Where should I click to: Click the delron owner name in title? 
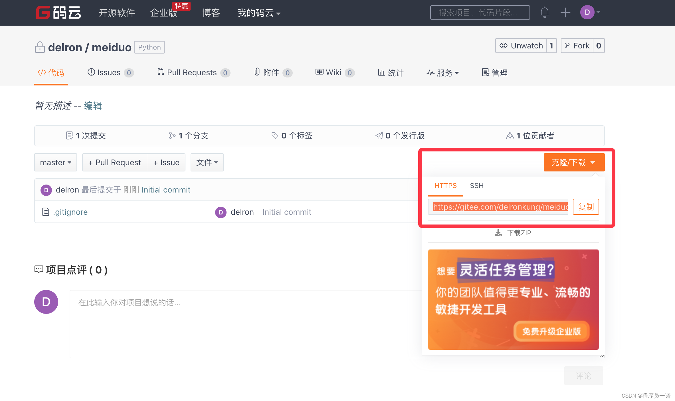(65, 47)
